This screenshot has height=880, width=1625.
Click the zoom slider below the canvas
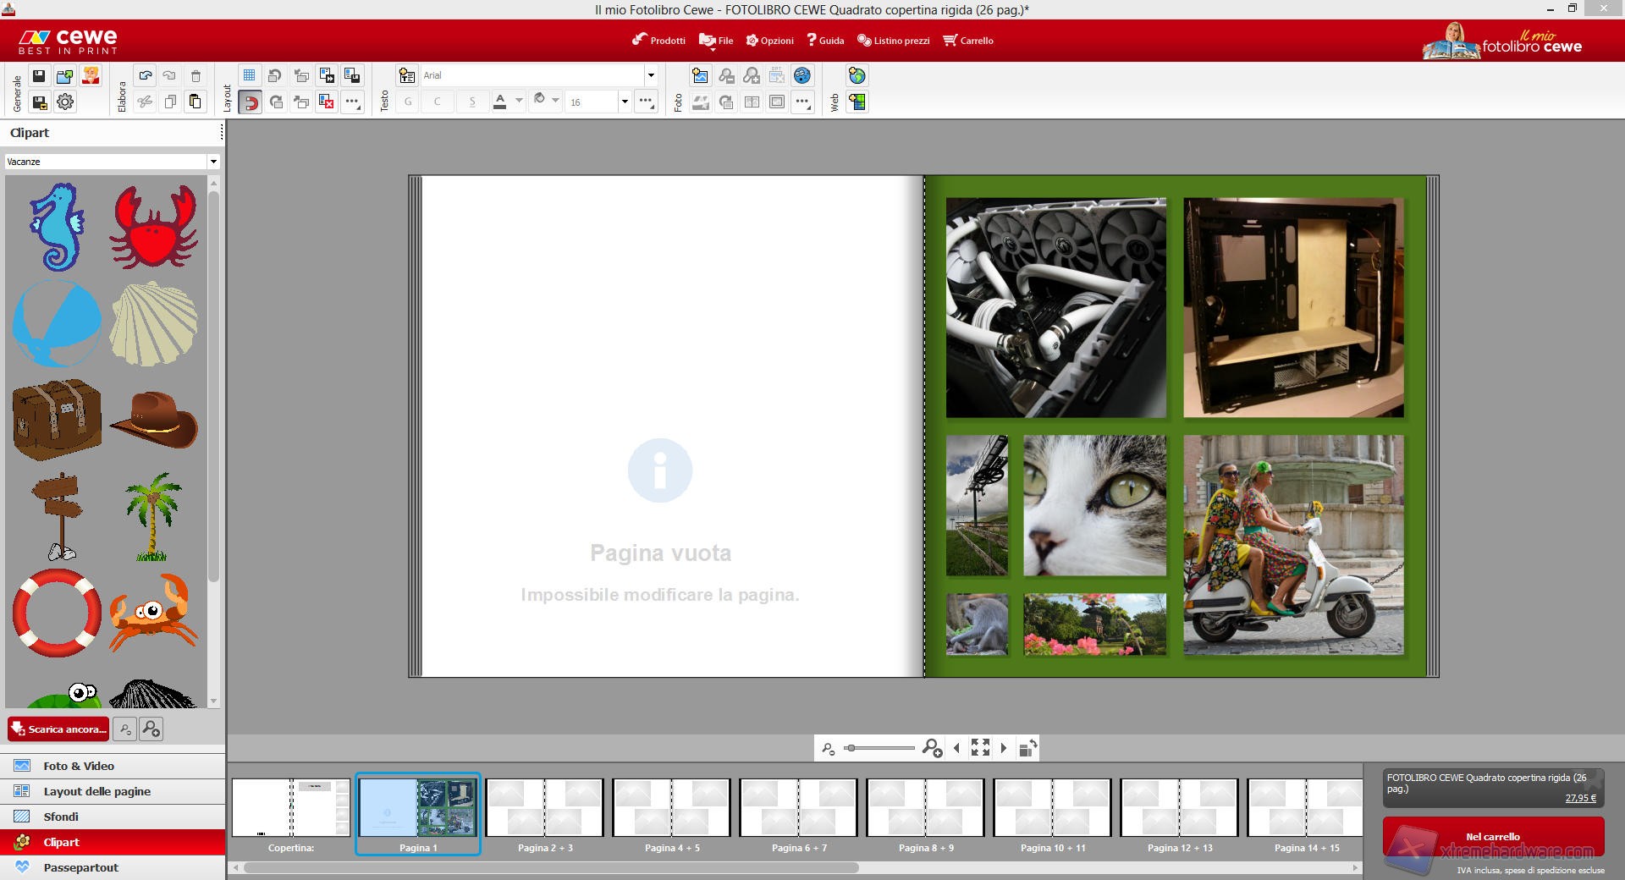click(x=880, y=748)
